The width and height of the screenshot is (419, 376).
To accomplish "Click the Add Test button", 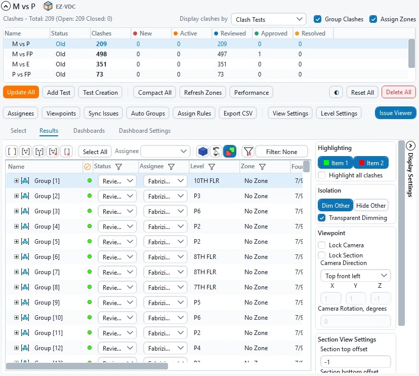I will [59, 93].
